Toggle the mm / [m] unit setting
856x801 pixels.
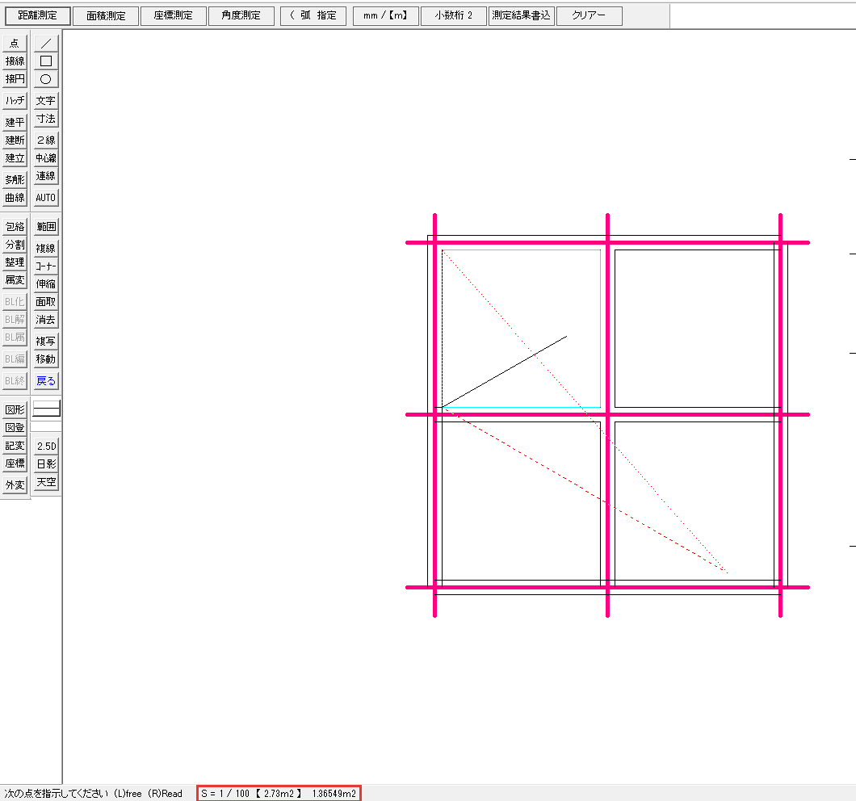(x=385, y=15)
